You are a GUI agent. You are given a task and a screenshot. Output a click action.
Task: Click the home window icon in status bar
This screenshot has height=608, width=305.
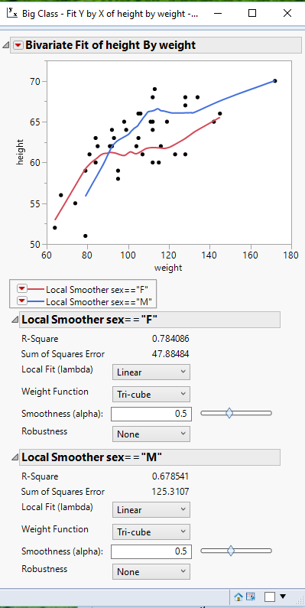(x=238, y=597)
